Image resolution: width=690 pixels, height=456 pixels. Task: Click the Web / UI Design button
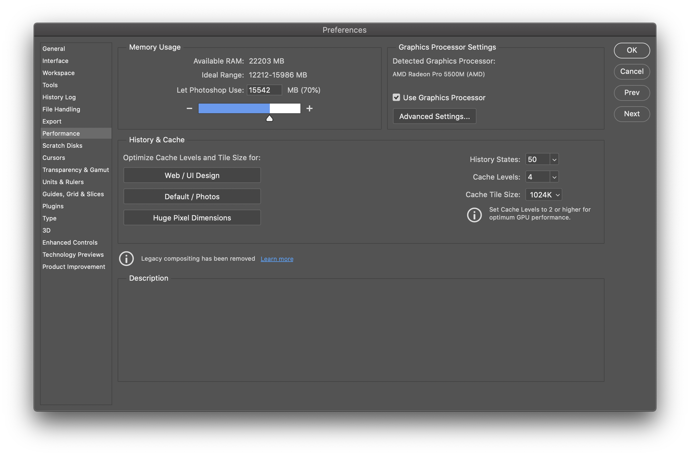(192, 176)
